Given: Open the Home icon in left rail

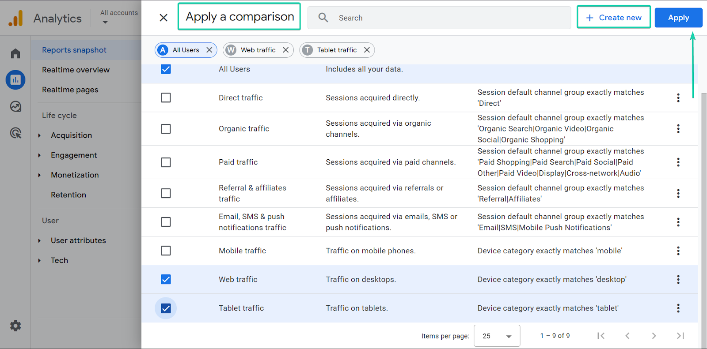Looking at the screenshot, I should [15, 53].
